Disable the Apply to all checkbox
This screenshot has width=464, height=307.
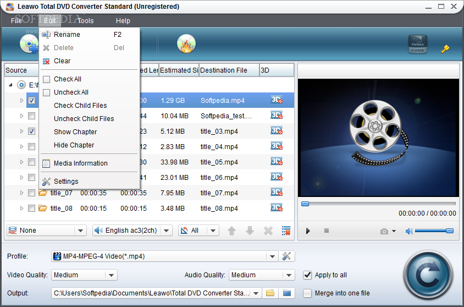point(307,275)
